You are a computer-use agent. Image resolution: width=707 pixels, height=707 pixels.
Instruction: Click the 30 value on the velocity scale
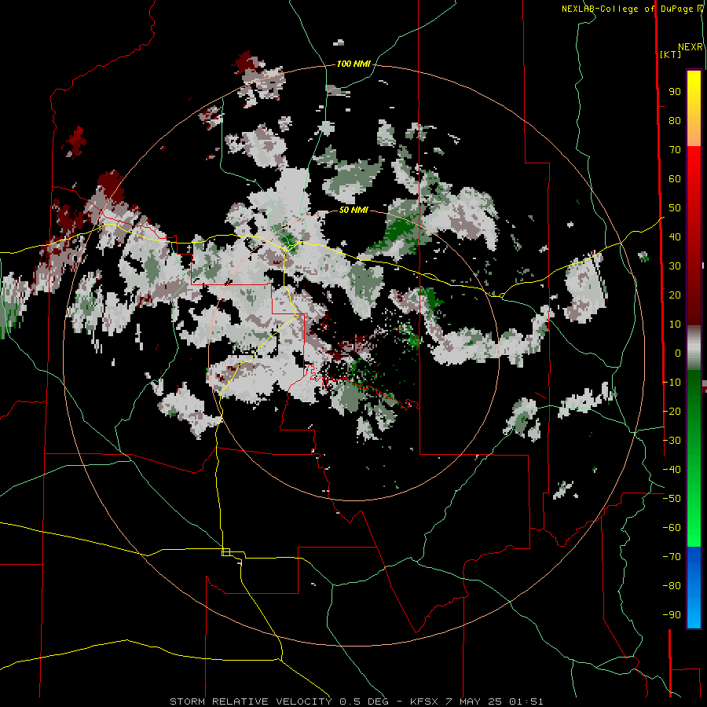tap(675, 266)
